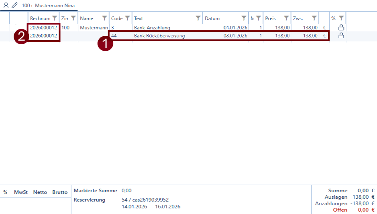This screenshot has width=377, height=214.
Task: Open filter for Rechnung column
Action: pyautogui.click(x=55, y=18)
